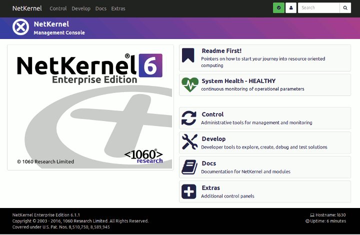Click 'Additional control panels' description
The width and height of the screenshot is (360, 235).
tap(228, 196)
